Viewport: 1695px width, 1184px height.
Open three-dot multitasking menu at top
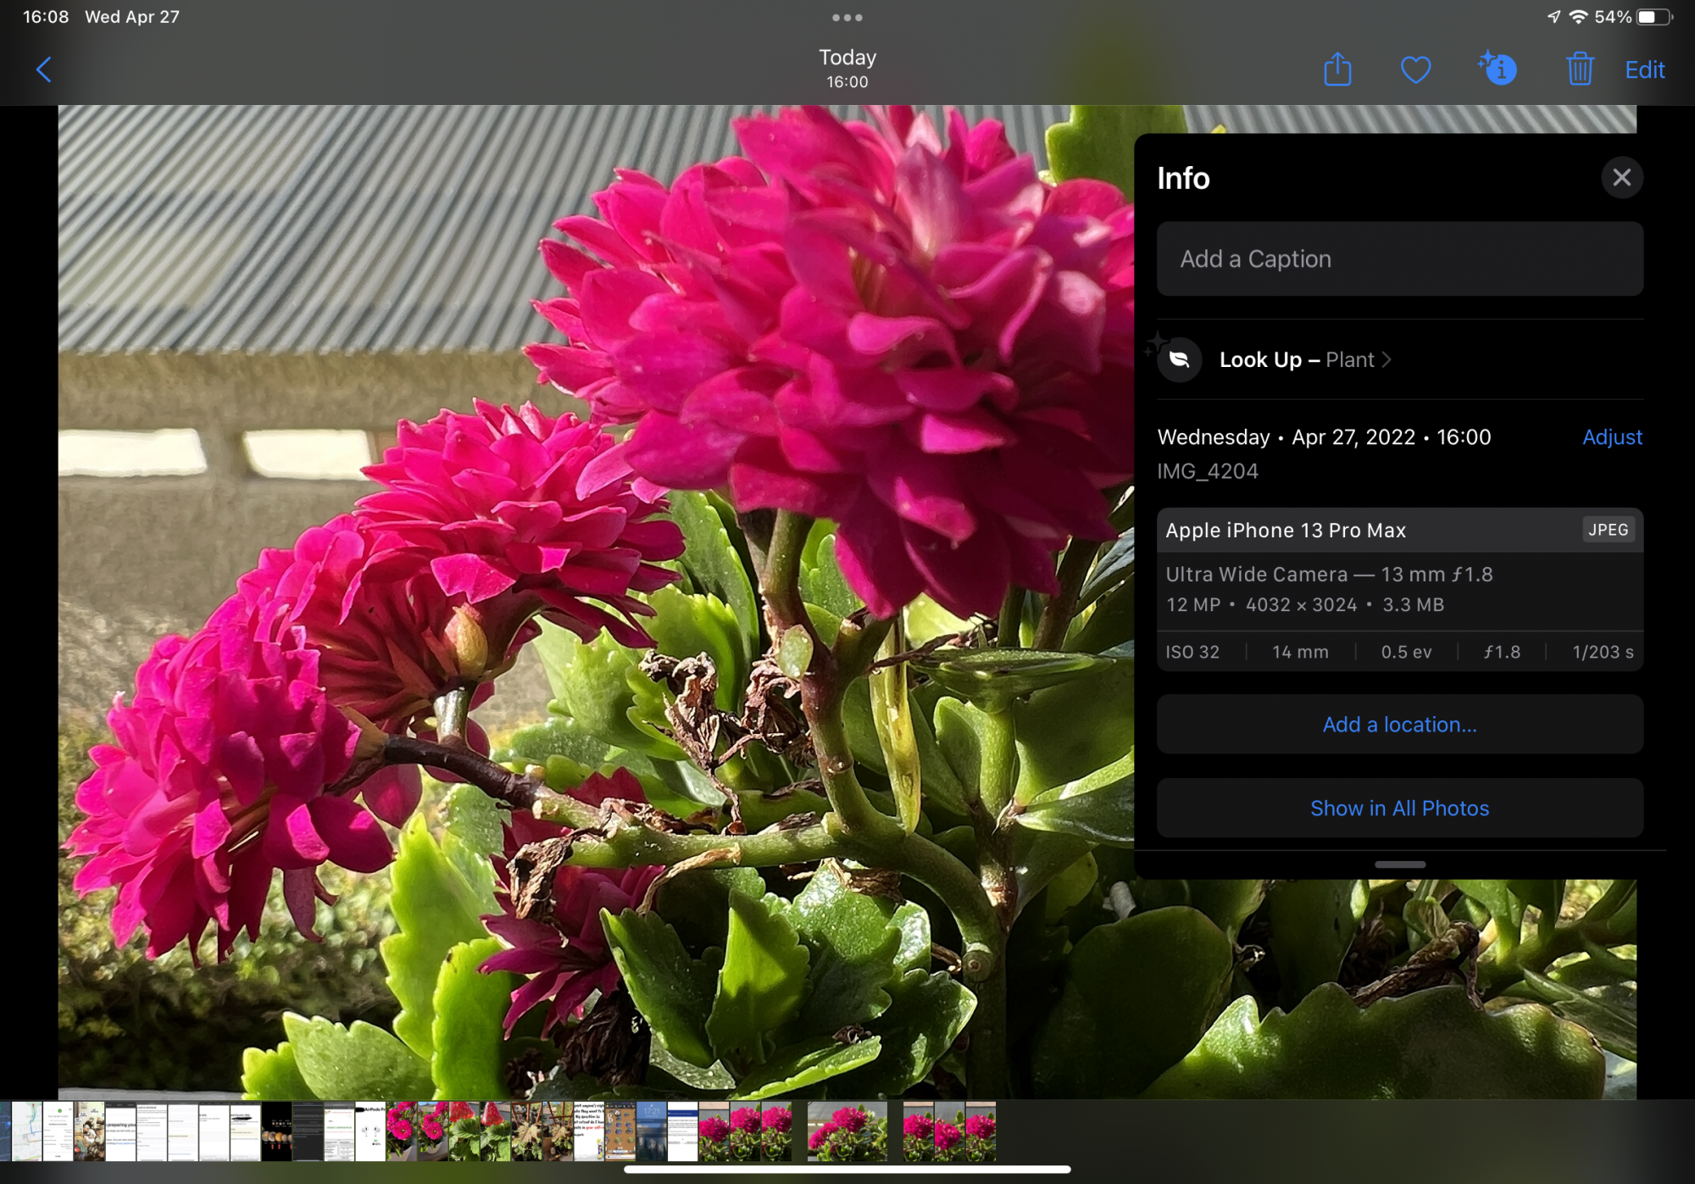click(x=847, y=18)
